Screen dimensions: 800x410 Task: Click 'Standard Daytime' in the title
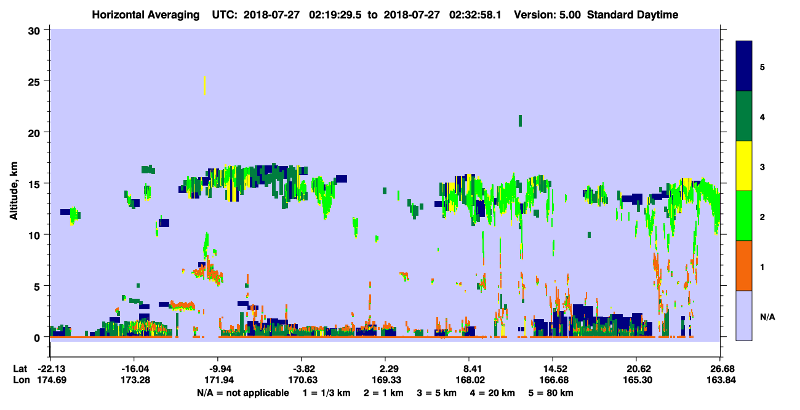click(x=633, y=15)
